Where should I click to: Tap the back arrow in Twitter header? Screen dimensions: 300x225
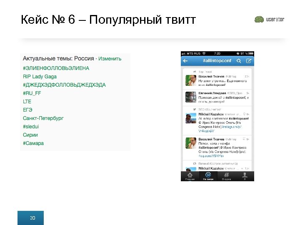[185, 61]
